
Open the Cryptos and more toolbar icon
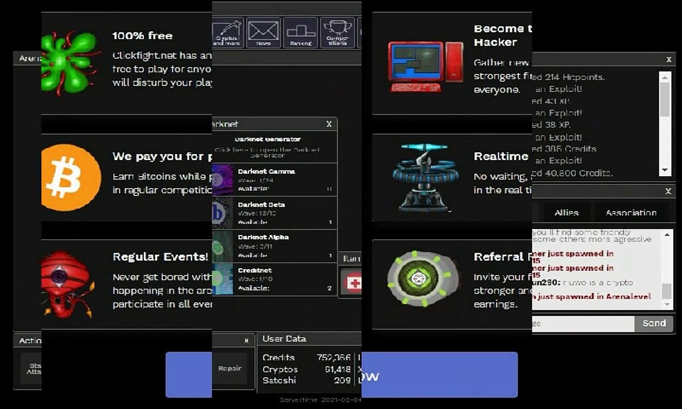point(228,32)
